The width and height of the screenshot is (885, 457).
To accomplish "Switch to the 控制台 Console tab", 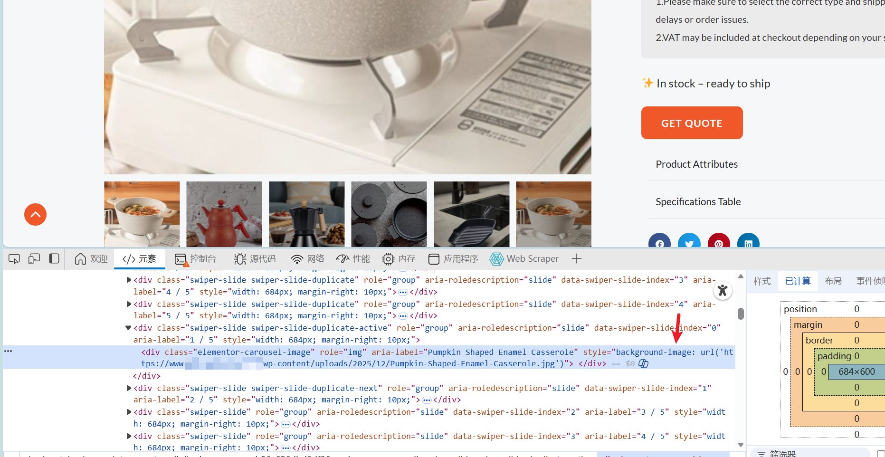I will (196, 258).
